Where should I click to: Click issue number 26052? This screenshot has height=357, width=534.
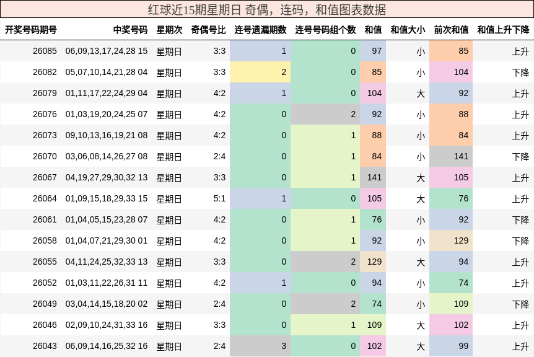(x=45, y=283)
